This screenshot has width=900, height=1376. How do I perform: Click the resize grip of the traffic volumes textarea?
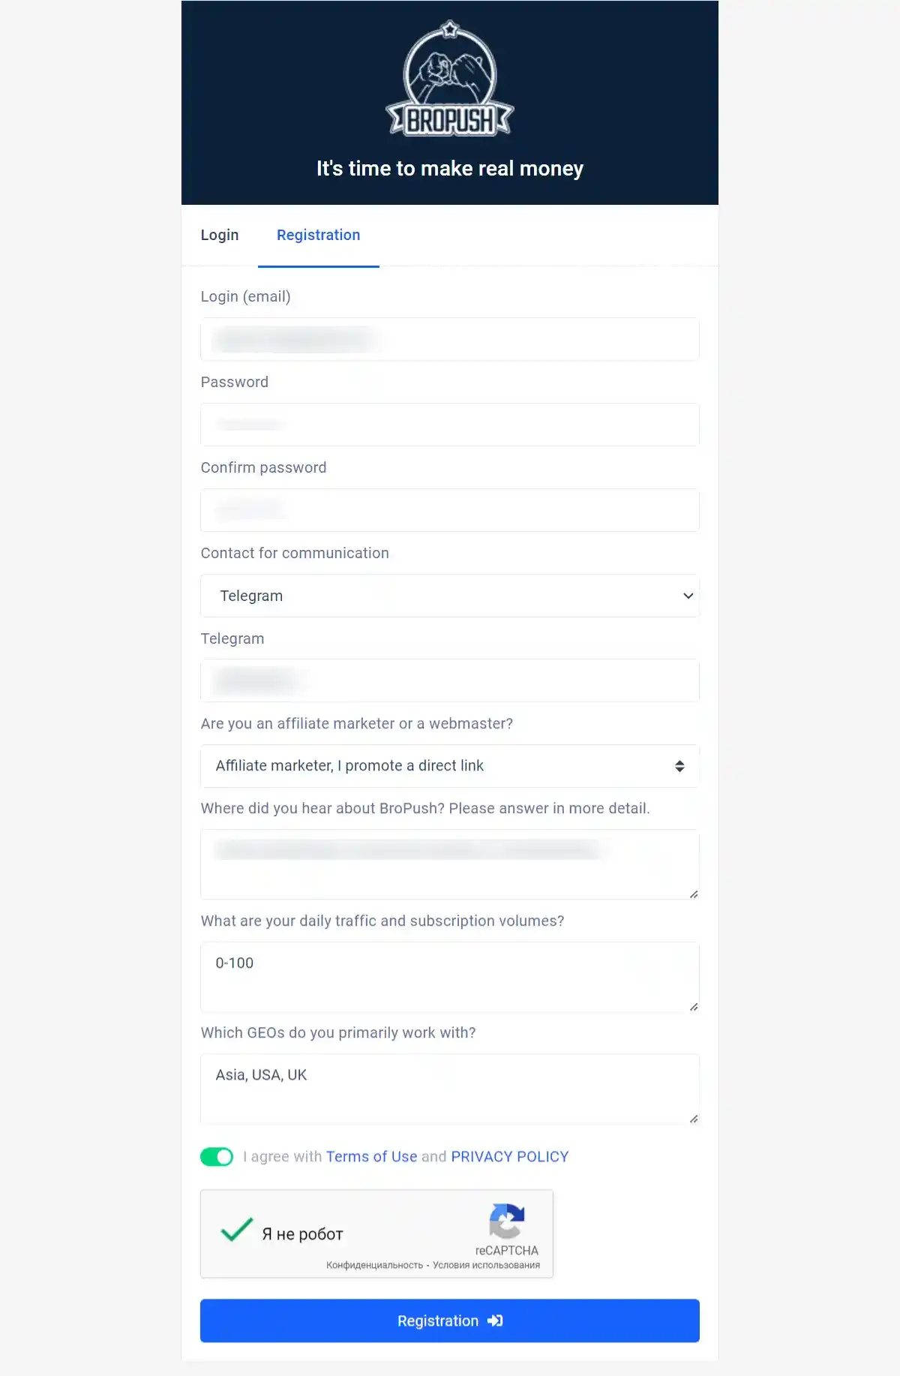point(694,1008)
